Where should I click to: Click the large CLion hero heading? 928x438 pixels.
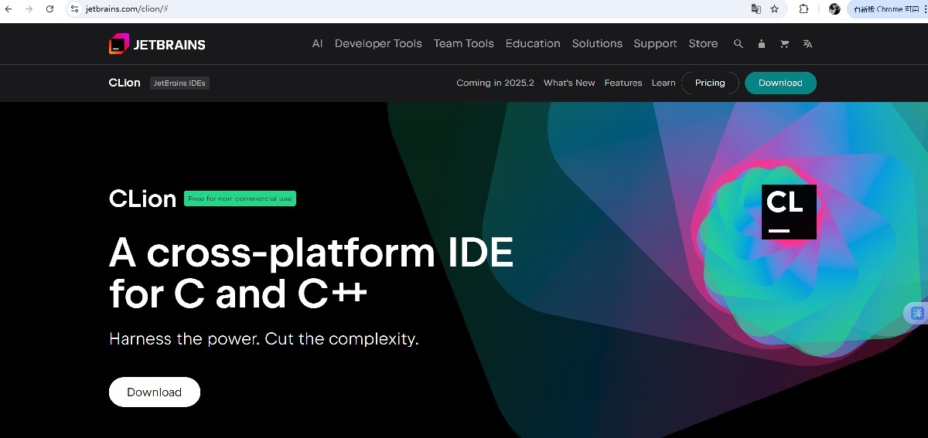click(x=143, y=199)
